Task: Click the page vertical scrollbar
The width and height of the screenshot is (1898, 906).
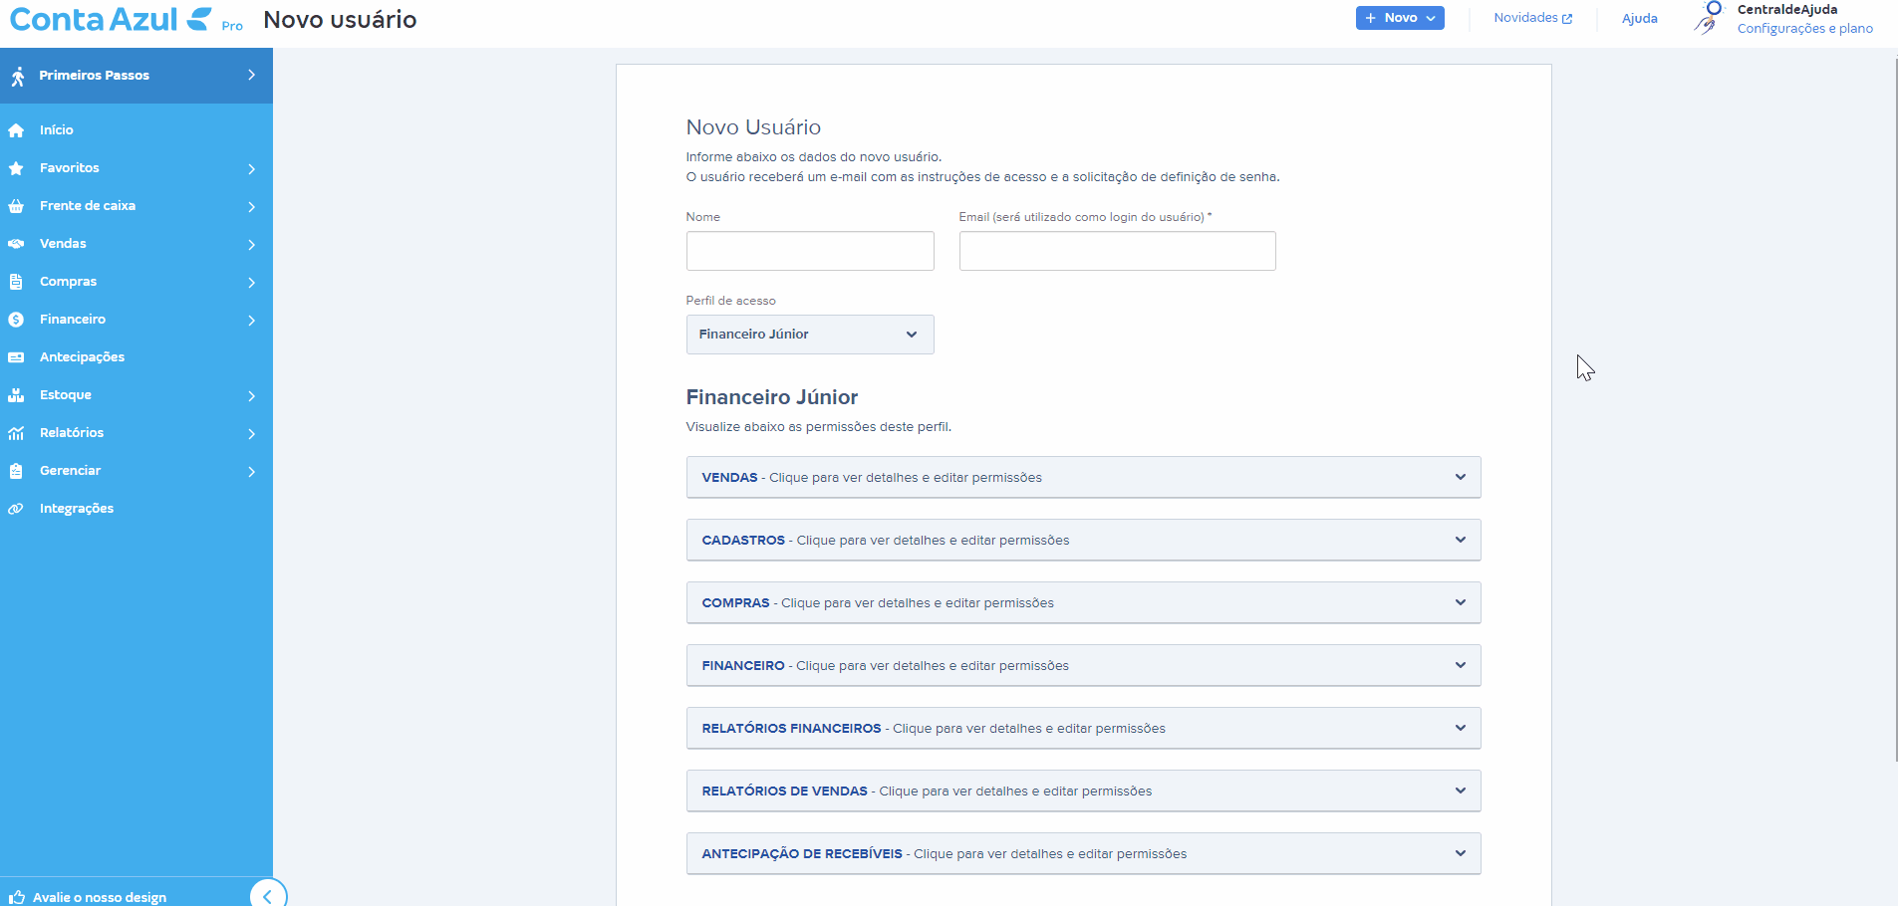Action: tap(1895, 408)
